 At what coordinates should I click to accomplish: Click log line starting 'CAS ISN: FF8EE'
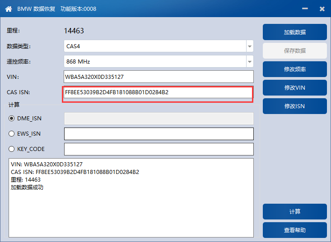click(x=75, y=172)
